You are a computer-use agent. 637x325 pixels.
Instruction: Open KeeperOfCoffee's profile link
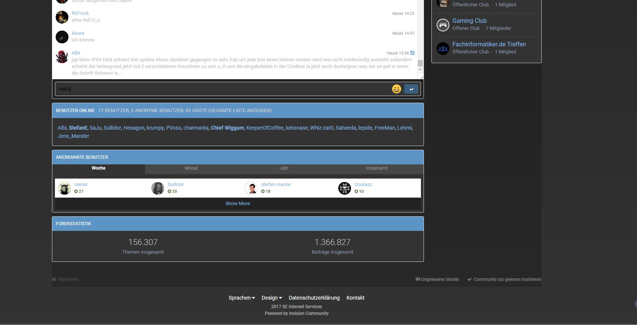point(265,128)
